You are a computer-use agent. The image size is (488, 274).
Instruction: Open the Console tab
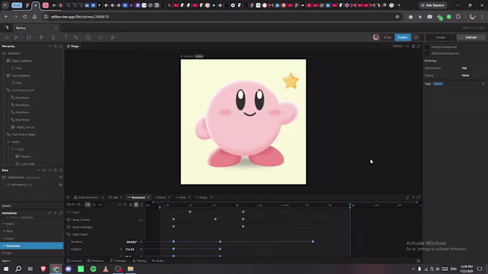coord(74,261)
